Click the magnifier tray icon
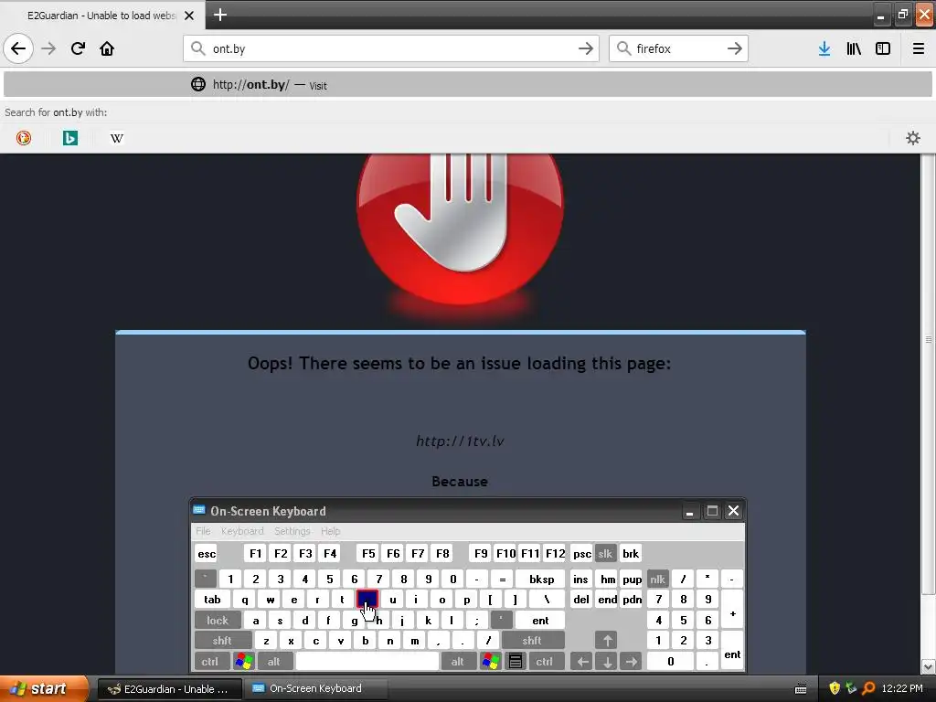Screen dimensions: 936x702 [x=868, y=688]
